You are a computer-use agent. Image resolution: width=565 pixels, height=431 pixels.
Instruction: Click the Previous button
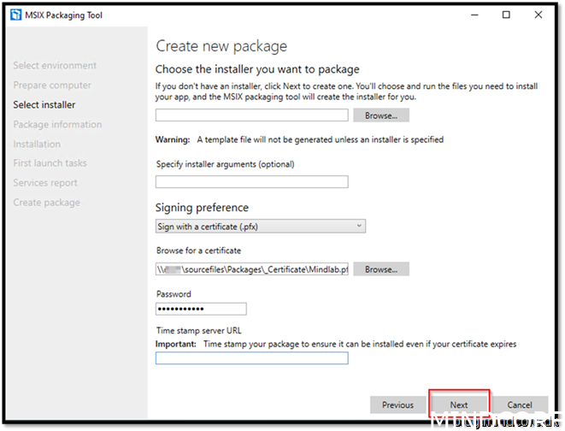[397, 405]
